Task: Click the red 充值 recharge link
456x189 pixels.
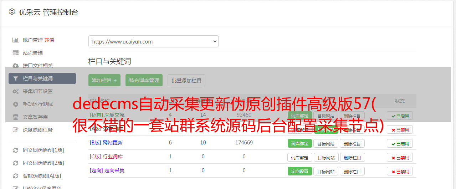Action: 50,40
